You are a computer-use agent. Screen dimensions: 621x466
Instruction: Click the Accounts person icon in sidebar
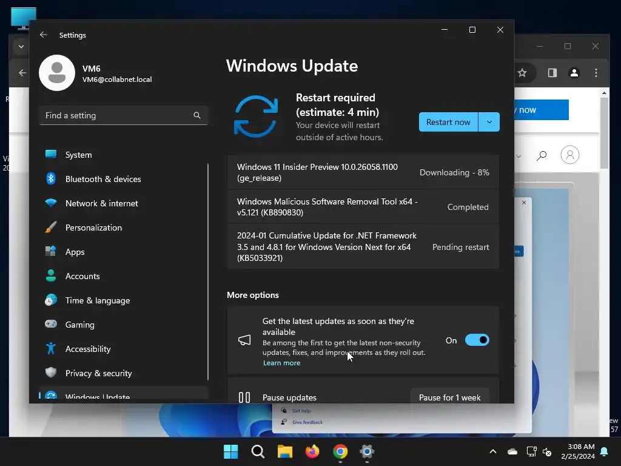(51, 275)
